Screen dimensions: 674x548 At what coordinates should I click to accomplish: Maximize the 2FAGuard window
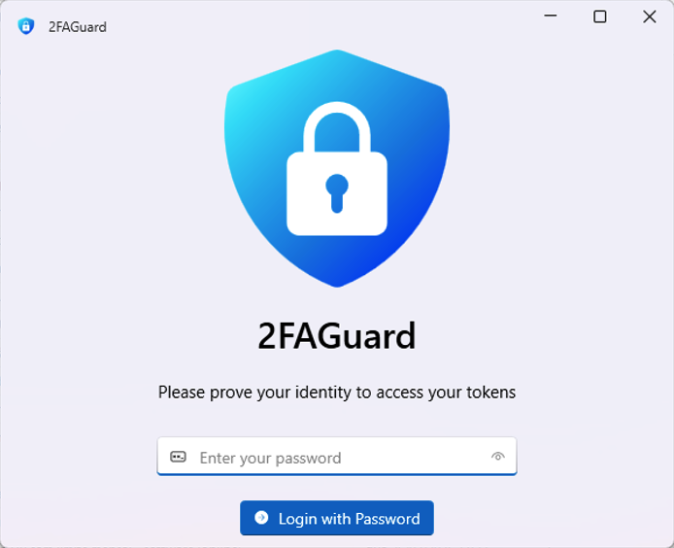point(600,17)
